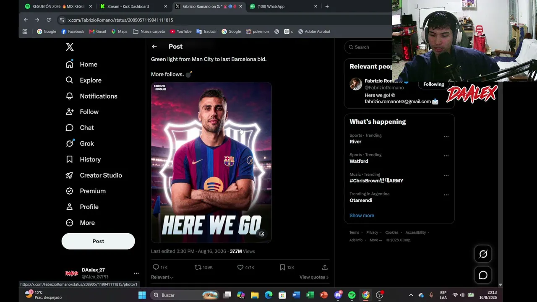Click the site information icon in address bar
Image resolution: width=537 pixels, height=302 pixels.
coord(62,20)
